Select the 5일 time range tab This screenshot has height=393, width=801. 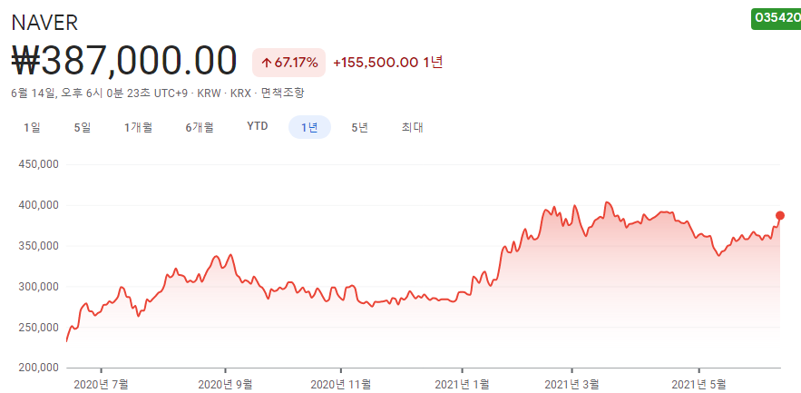click(83, 127)
